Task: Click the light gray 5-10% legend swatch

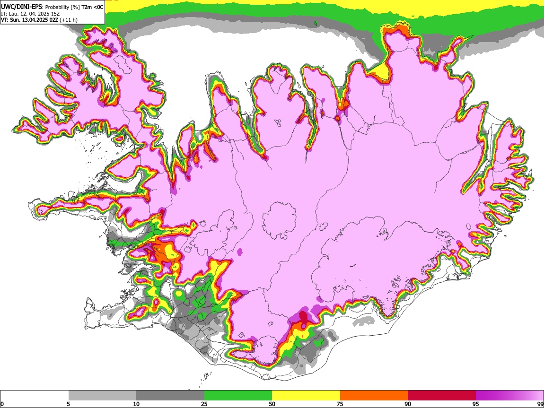Action: click(102, 395)
